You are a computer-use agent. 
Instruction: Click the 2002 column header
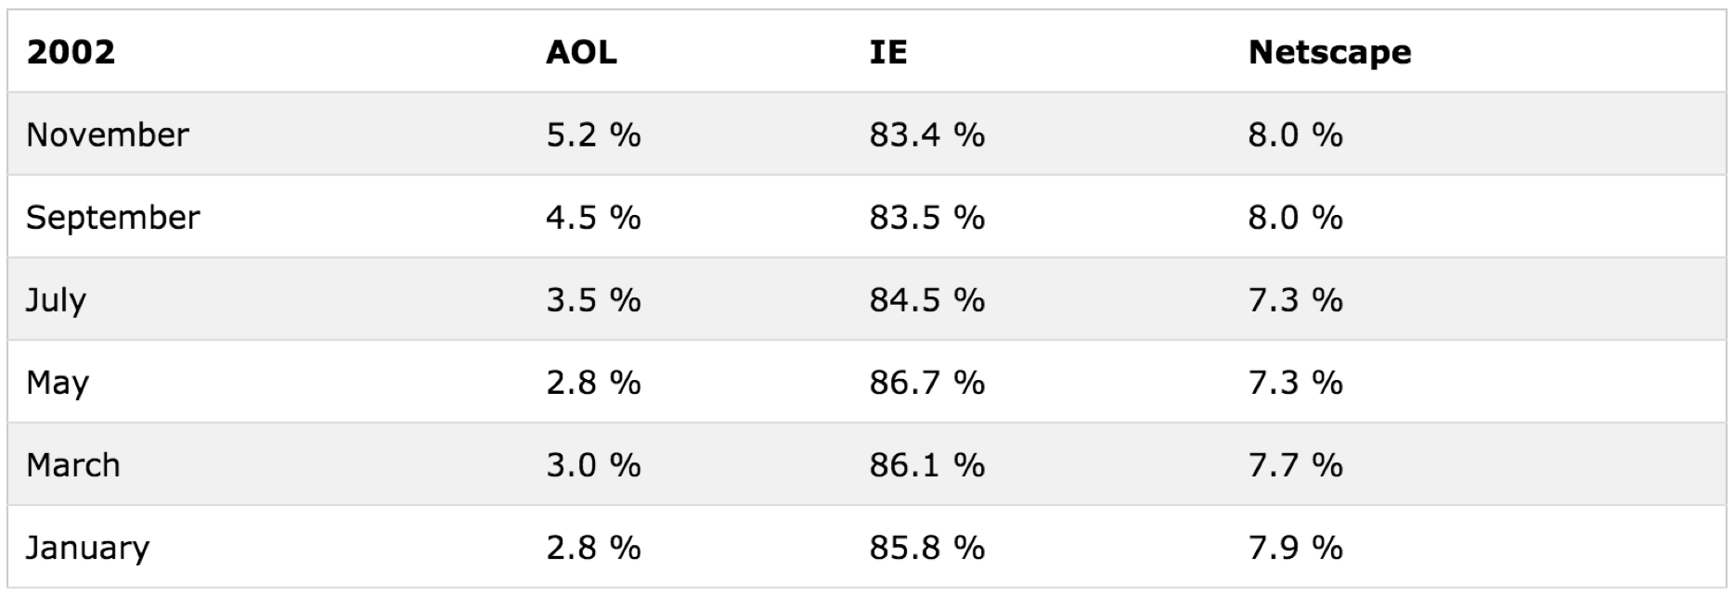pyautogui.click(x=71, y=52)
